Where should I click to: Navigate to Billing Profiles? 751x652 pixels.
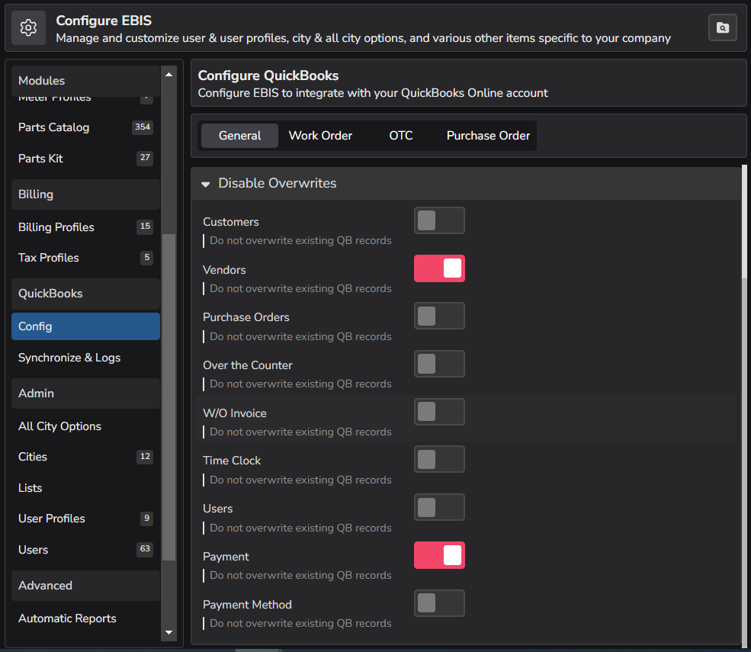(56, 227)
